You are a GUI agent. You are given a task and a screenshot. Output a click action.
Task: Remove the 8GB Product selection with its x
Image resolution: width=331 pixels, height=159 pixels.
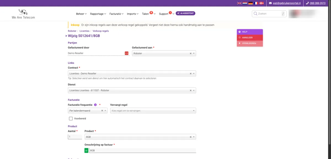point(190,137)
